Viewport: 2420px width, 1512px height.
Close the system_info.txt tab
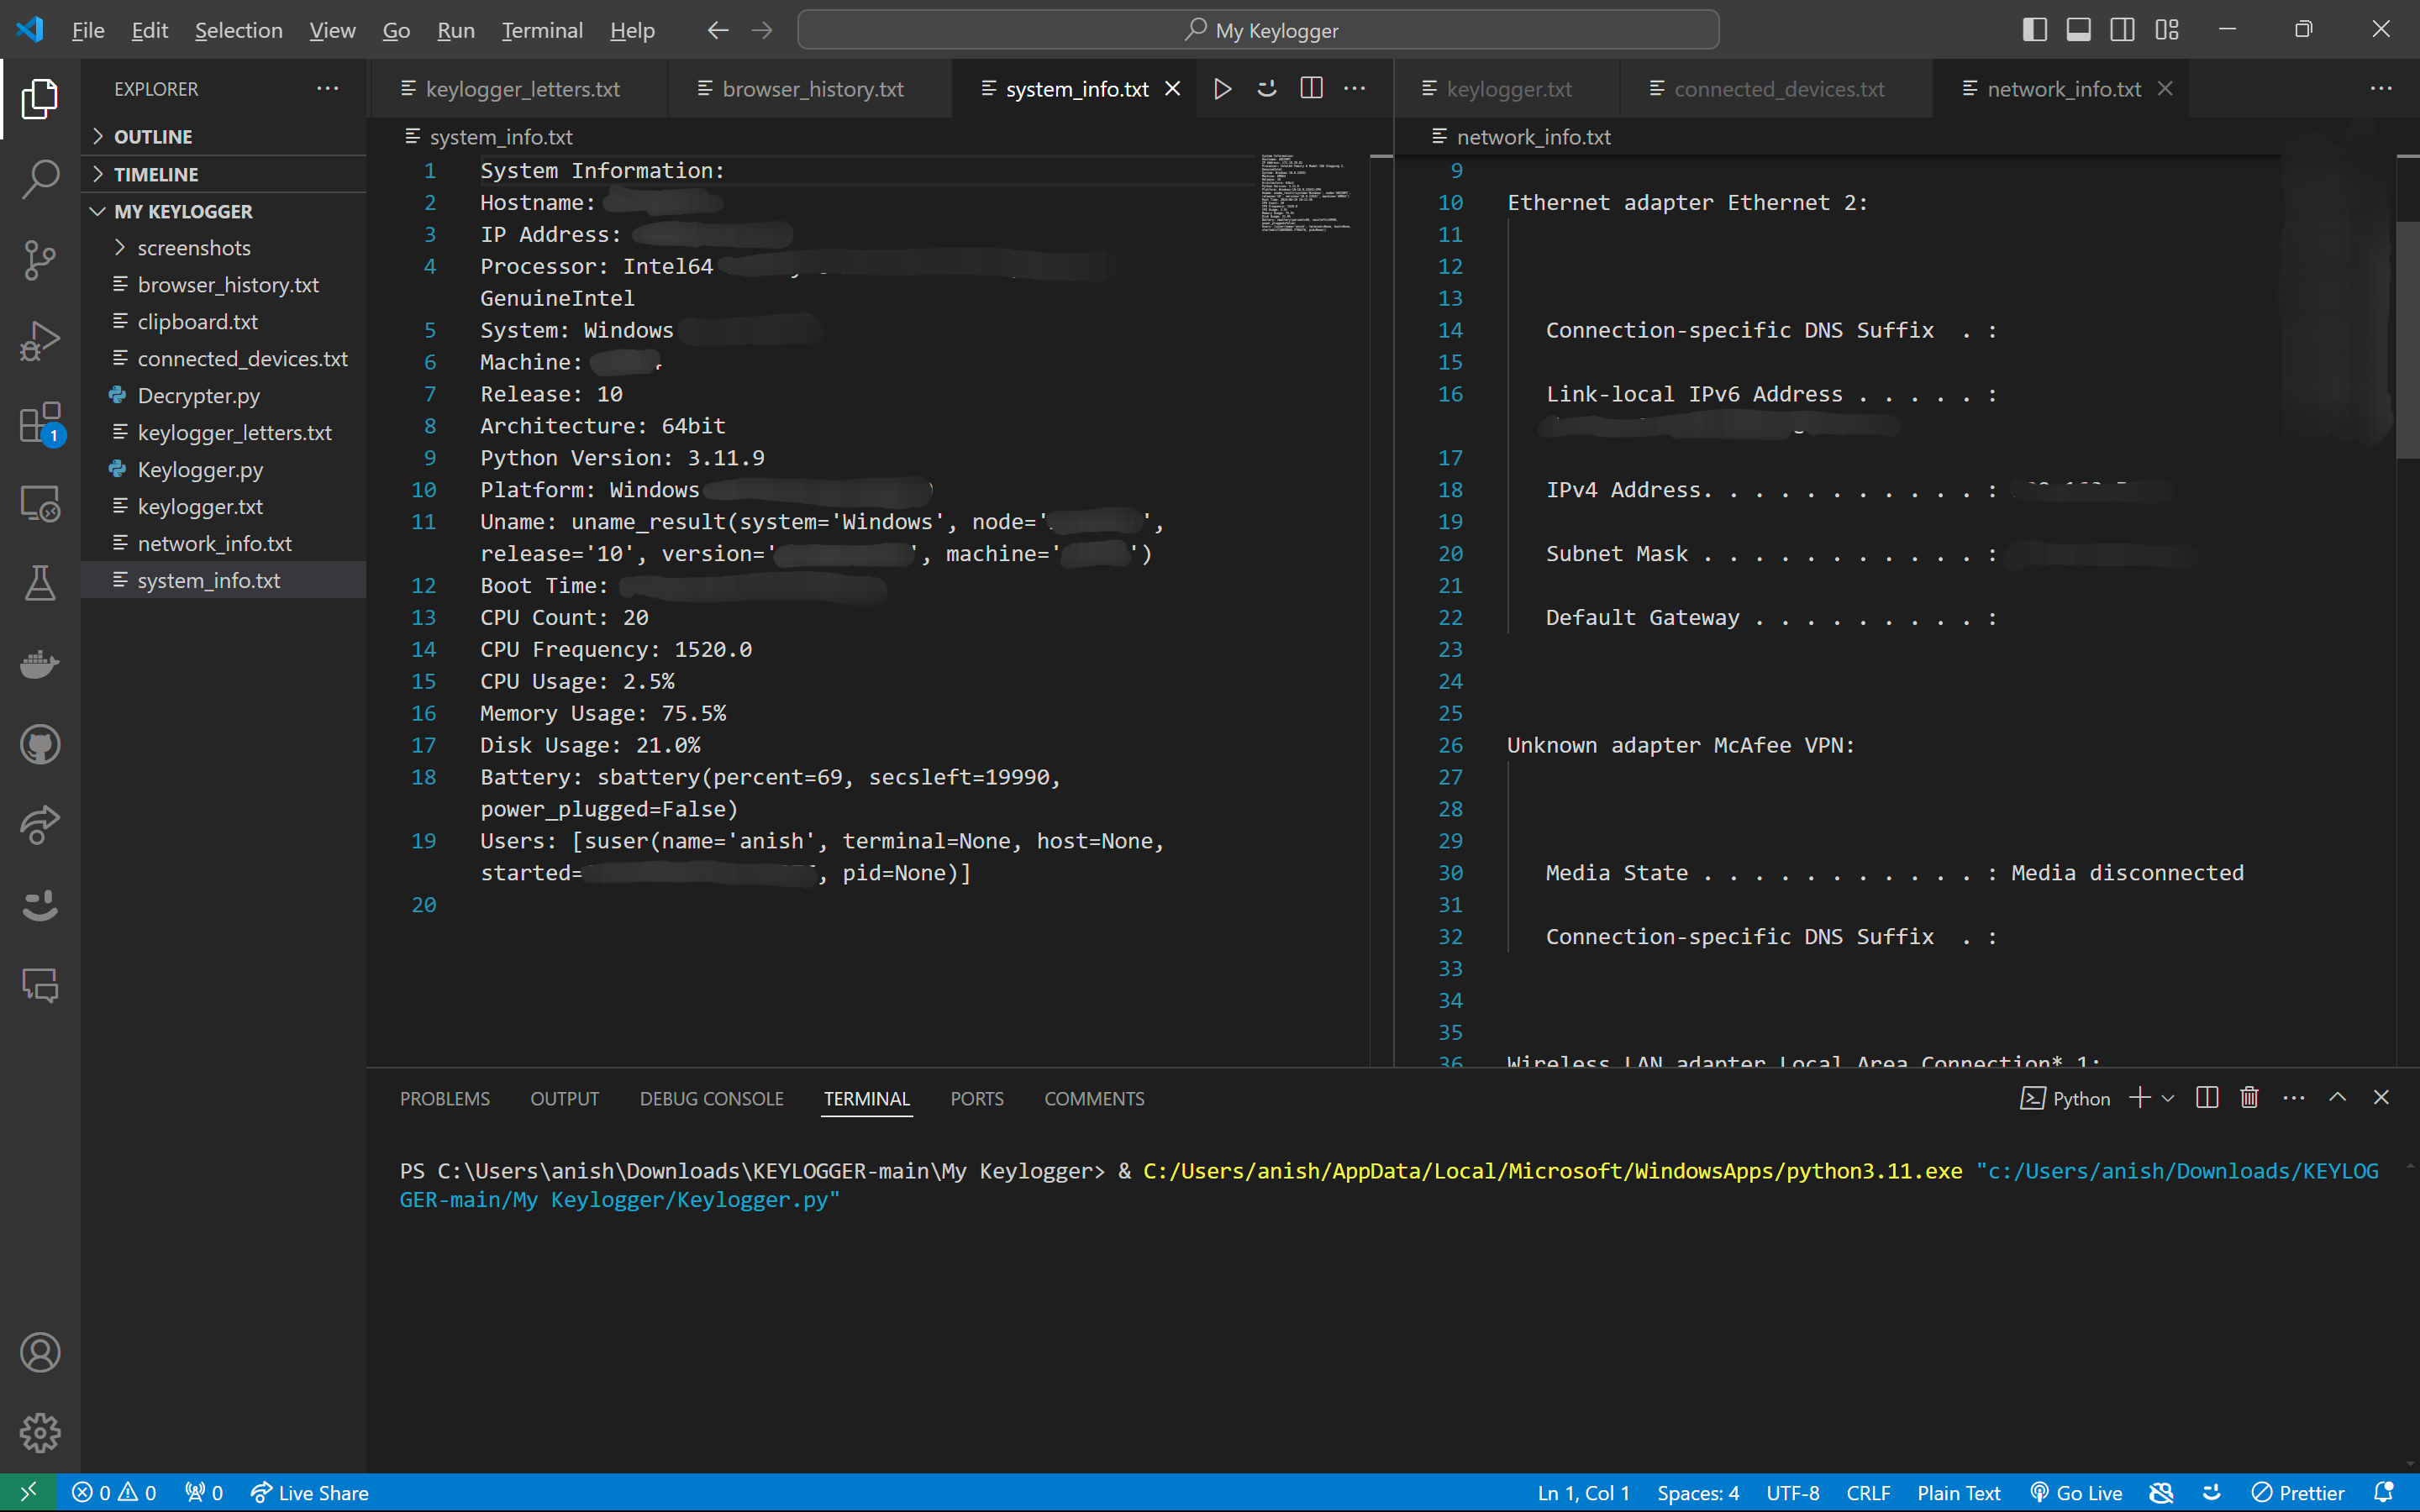pos(1173,89)
